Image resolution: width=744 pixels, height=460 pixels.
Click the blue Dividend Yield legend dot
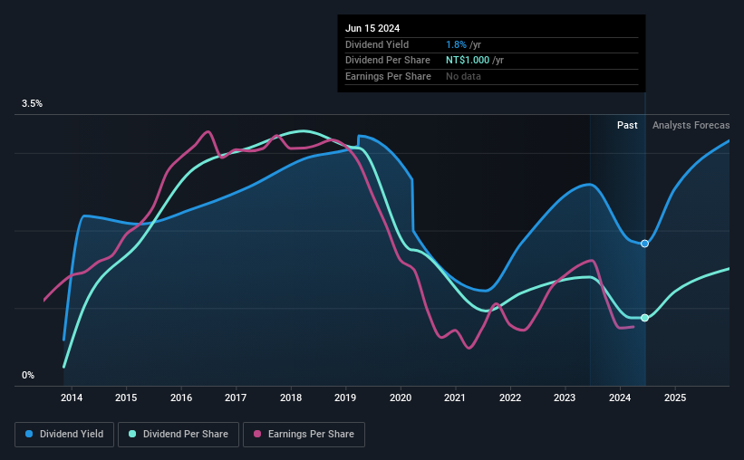pos(29,434)
